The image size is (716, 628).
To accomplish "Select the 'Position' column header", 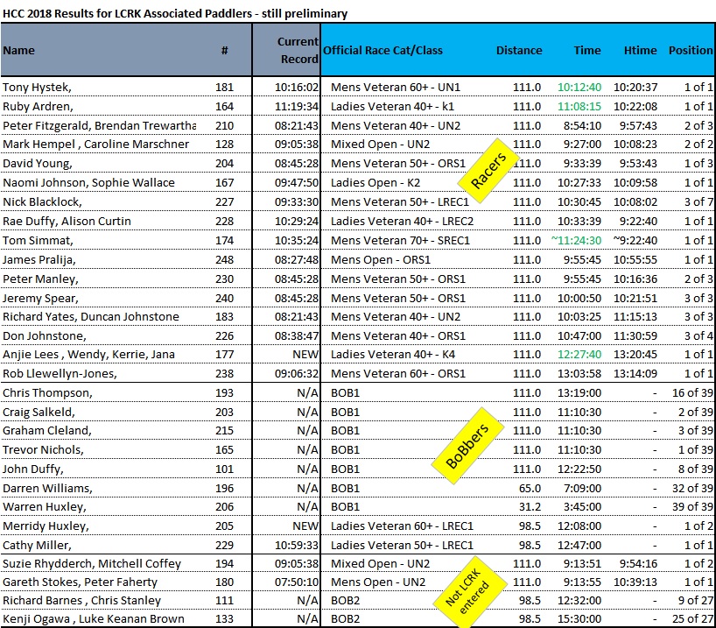I will tap(691, 50).
